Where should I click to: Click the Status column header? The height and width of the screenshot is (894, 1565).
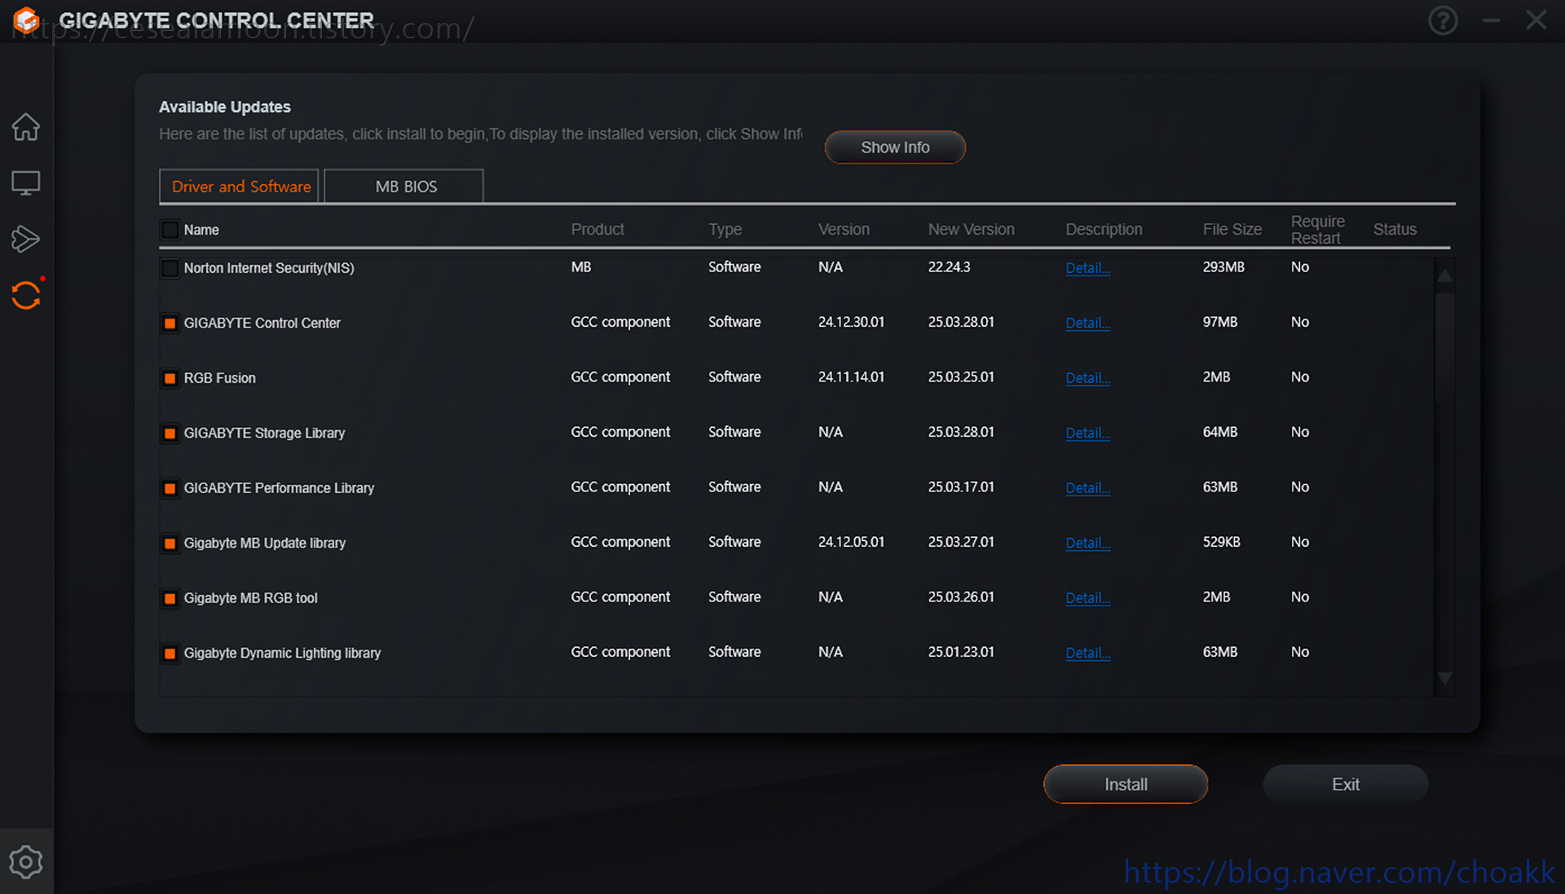(1395, 230)
